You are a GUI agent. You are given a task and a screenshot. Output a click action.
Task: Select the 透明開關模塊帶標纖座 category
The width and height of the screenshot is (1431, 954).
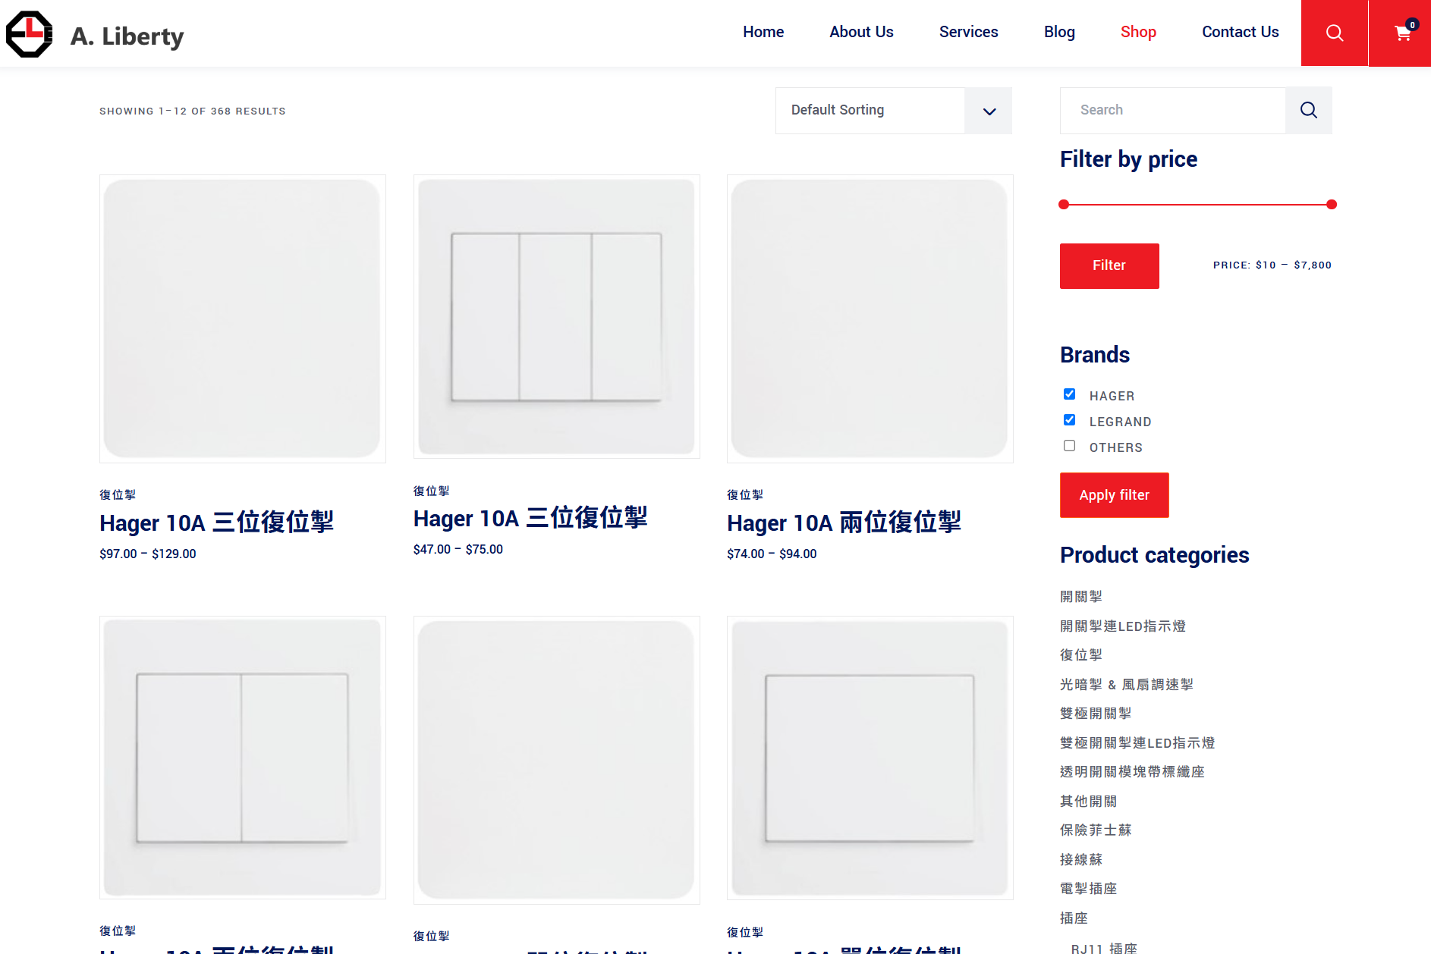(1132, 772)
